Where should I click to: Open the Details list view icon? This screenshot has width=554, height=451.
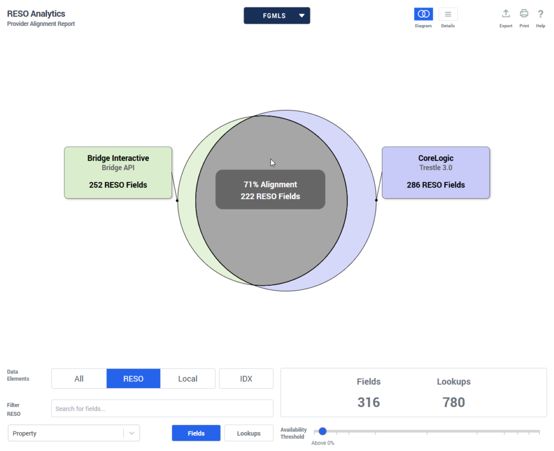(x=447, y=15)
